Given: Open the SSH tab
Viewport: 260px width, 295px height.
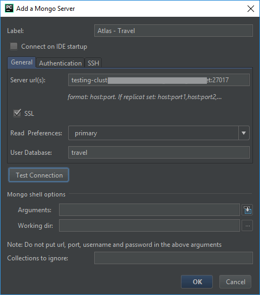Looking at the screenshot, I should pos(93,63).
